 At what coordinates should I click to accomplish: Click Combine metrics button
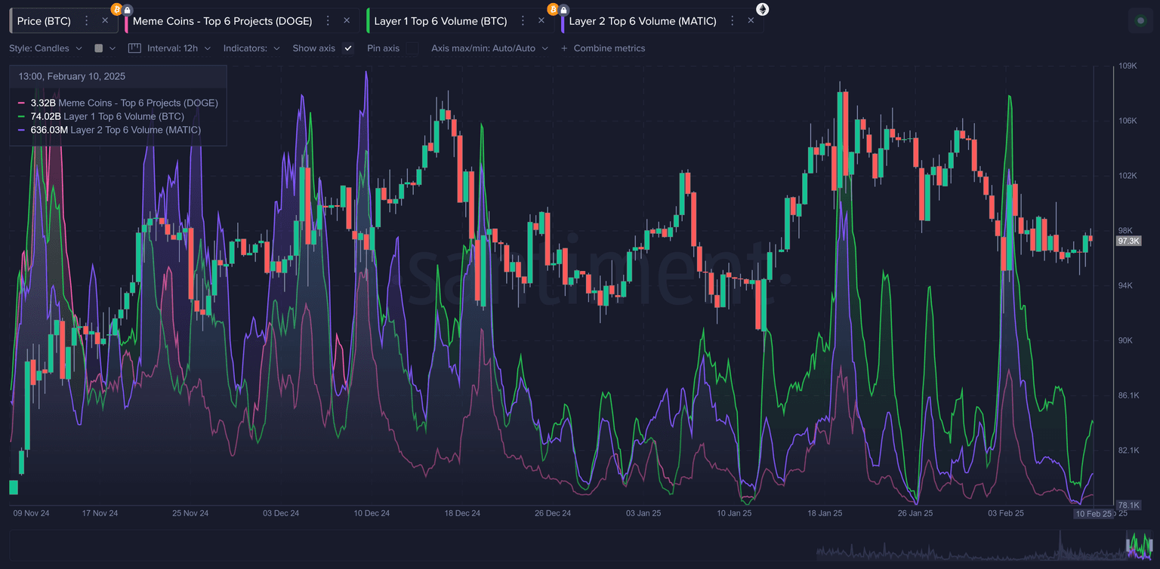tap(603, 48)
